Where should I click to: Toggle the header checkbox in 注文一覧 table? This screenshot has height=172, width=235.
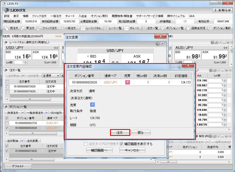pos(7,82)
